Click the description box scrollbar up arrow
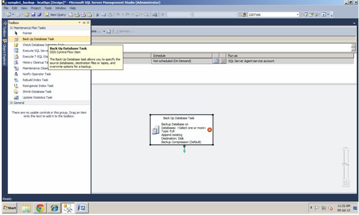 coord(353,45)
